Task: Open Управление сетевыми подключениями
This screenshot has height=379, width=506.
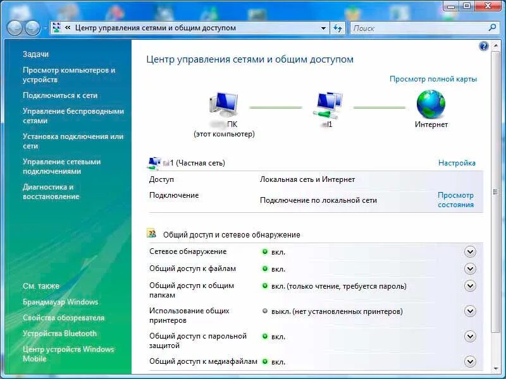Action: click(61, 166)
